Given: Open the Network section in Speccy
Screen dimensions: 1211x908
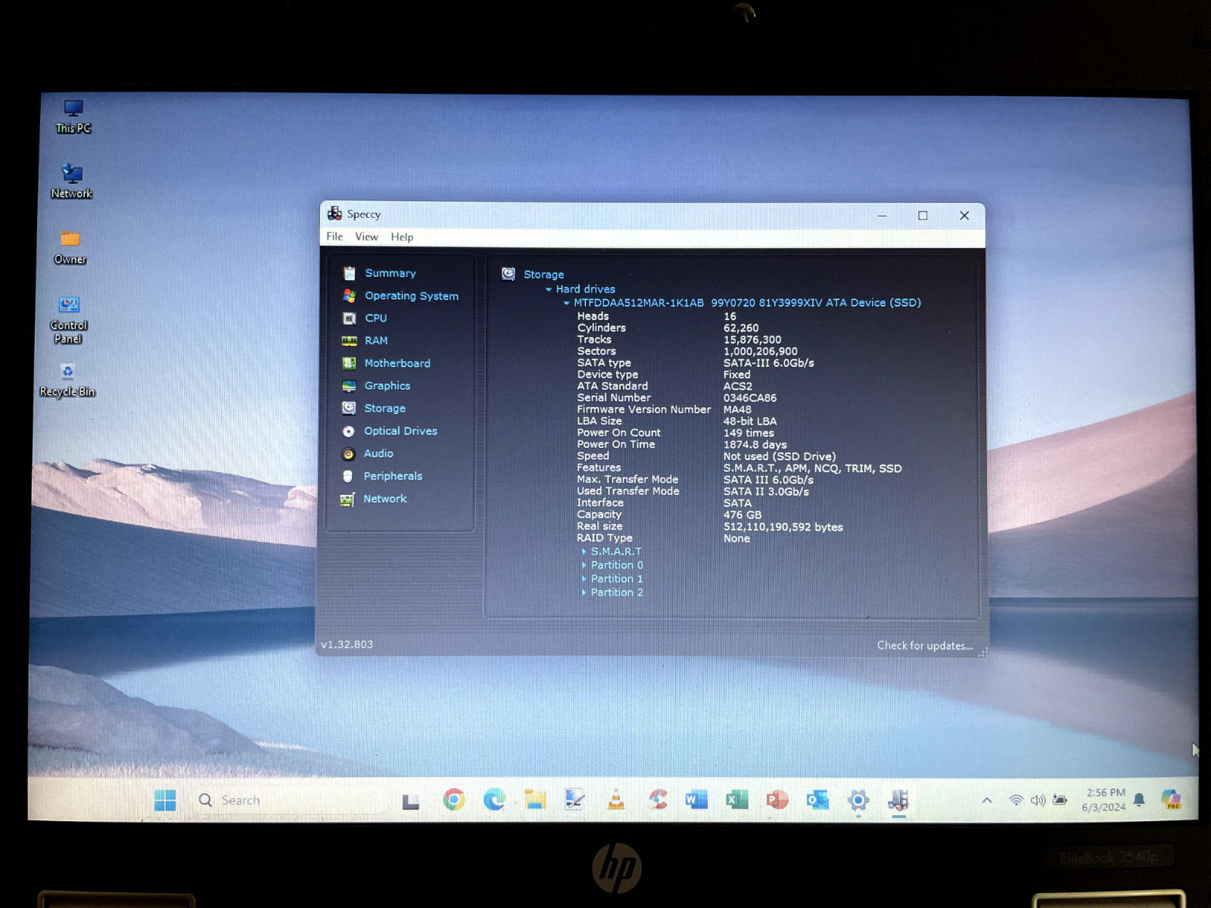Looking at the screenshot, I should (x=384, y=499).
